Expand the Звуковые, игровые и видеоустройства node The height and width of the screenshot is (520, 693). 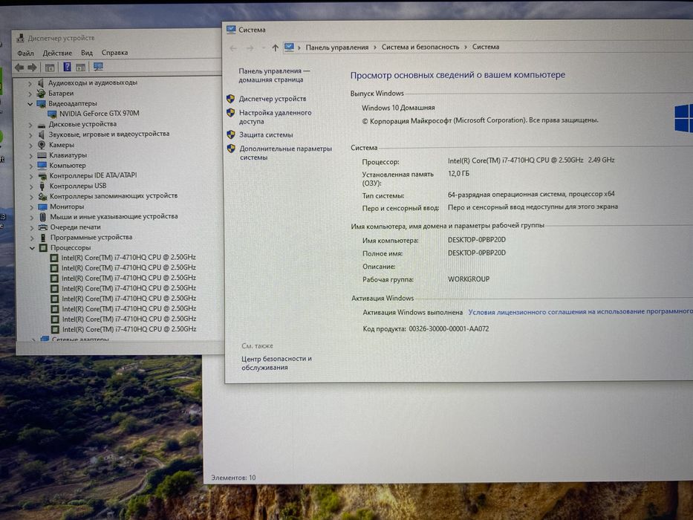[x=30, y=135]
